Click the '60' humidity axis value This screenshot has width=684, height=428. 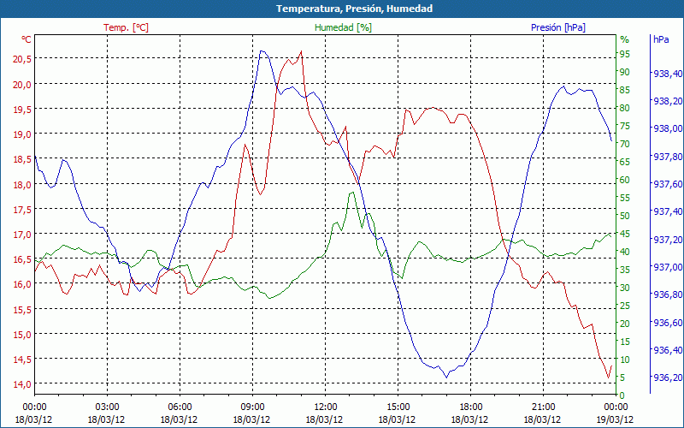[x=625, y=180]
